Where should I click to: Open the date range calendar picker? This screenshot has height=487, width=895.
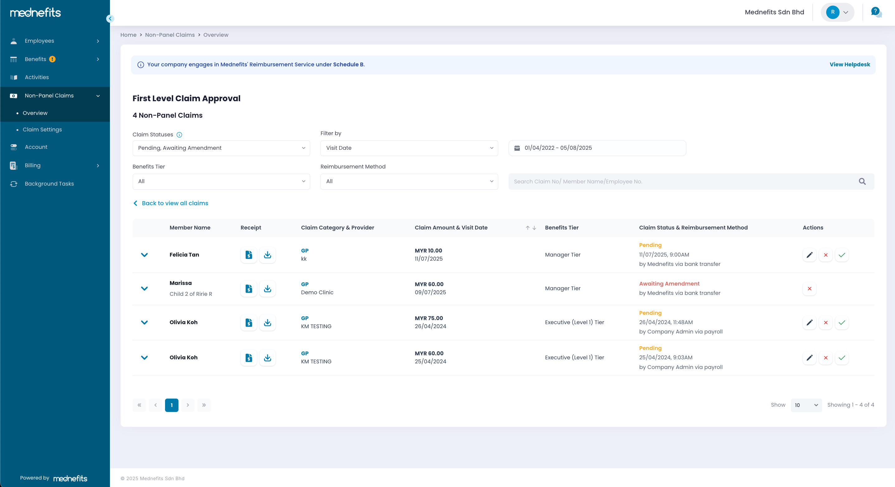click(597, 148)
